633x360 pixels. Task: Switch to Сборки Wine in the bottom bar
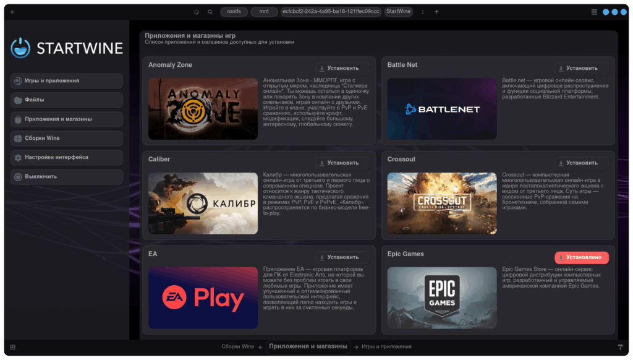click(x=238, y=346)
